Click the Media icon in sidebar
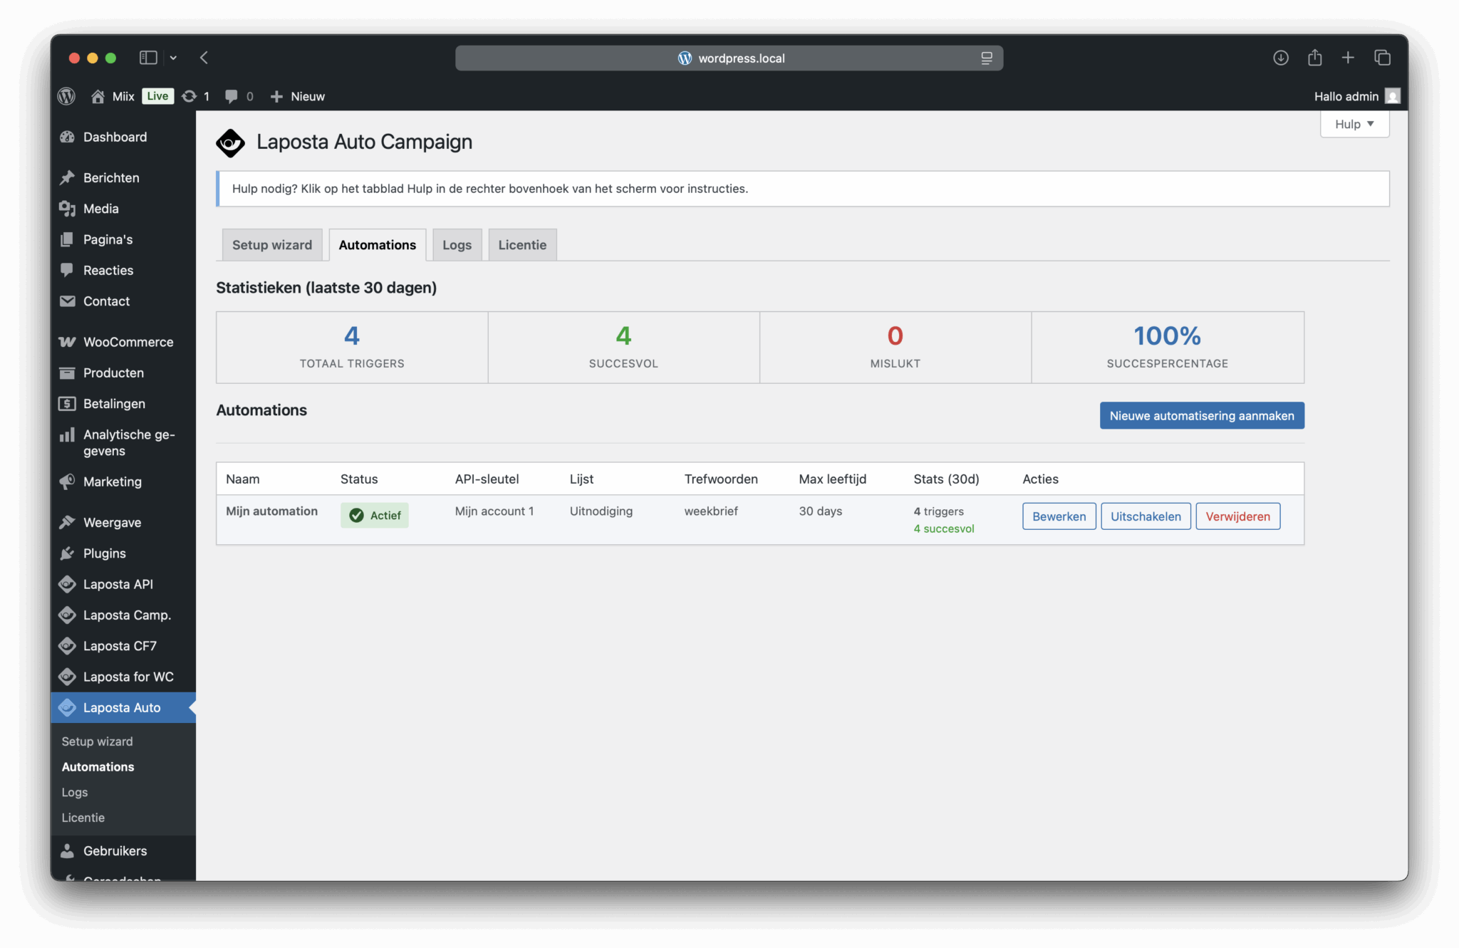Screen dimensions: 1459x948 click(x=67, y=209)
